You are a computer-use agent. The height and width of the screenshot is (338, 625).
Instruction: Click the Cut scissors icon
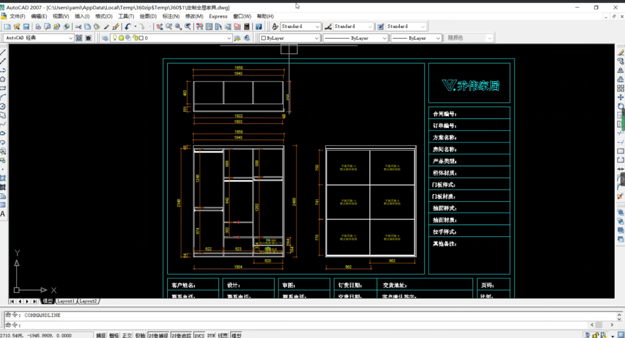point(78,27)
